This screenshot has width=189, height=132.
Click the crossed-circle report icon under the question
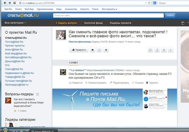99,50
